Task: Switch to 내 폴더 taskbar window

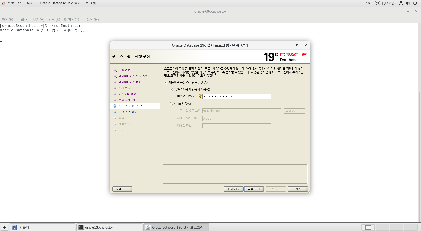Action: [x=42, y=227]
